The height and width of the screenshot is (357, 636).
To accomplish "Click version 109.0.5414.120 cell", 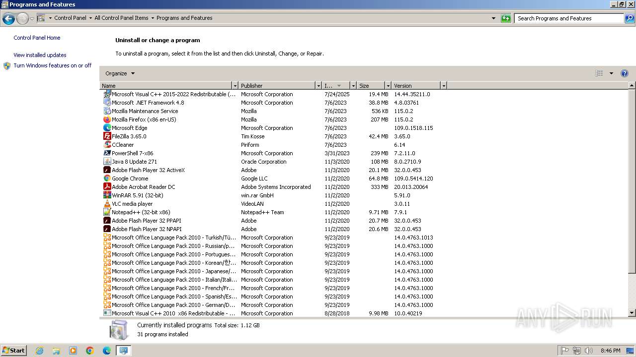I will [413, 178].
